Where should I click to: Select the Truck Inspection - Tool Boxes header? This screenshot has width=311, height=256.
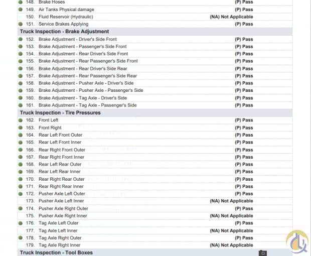click(x=56, y=252)
